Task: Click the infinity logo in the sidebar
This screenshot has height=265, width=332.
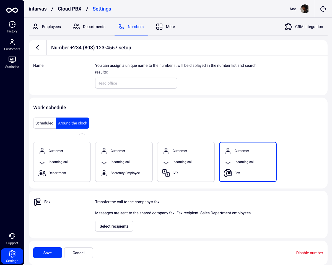Action: [x=12, y=10]
